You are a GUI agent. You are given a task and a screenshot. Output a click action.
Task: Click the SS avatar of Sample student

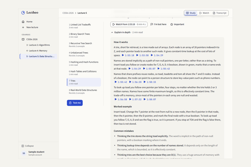click(24, 153)
